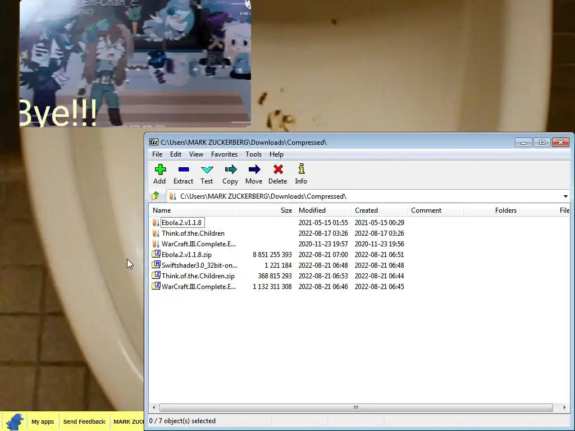Image resolution: width=575 pixels, height=431 pixels.
Task: Select the Think.of.the.Children.zip file name
Action: coord(198,276)
